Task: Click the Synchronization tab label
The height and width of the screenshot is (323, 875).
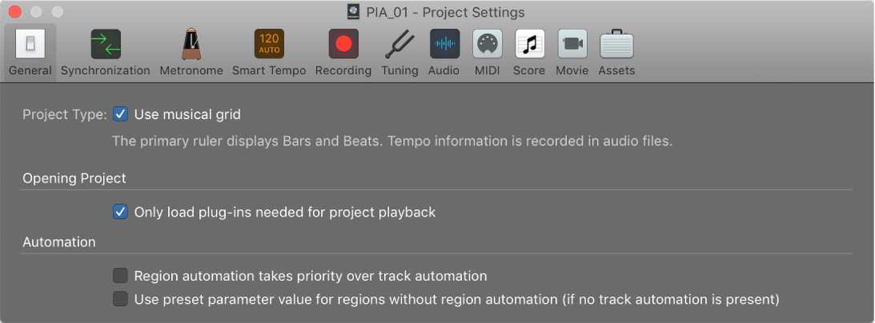Action: (x=106, y=70)
